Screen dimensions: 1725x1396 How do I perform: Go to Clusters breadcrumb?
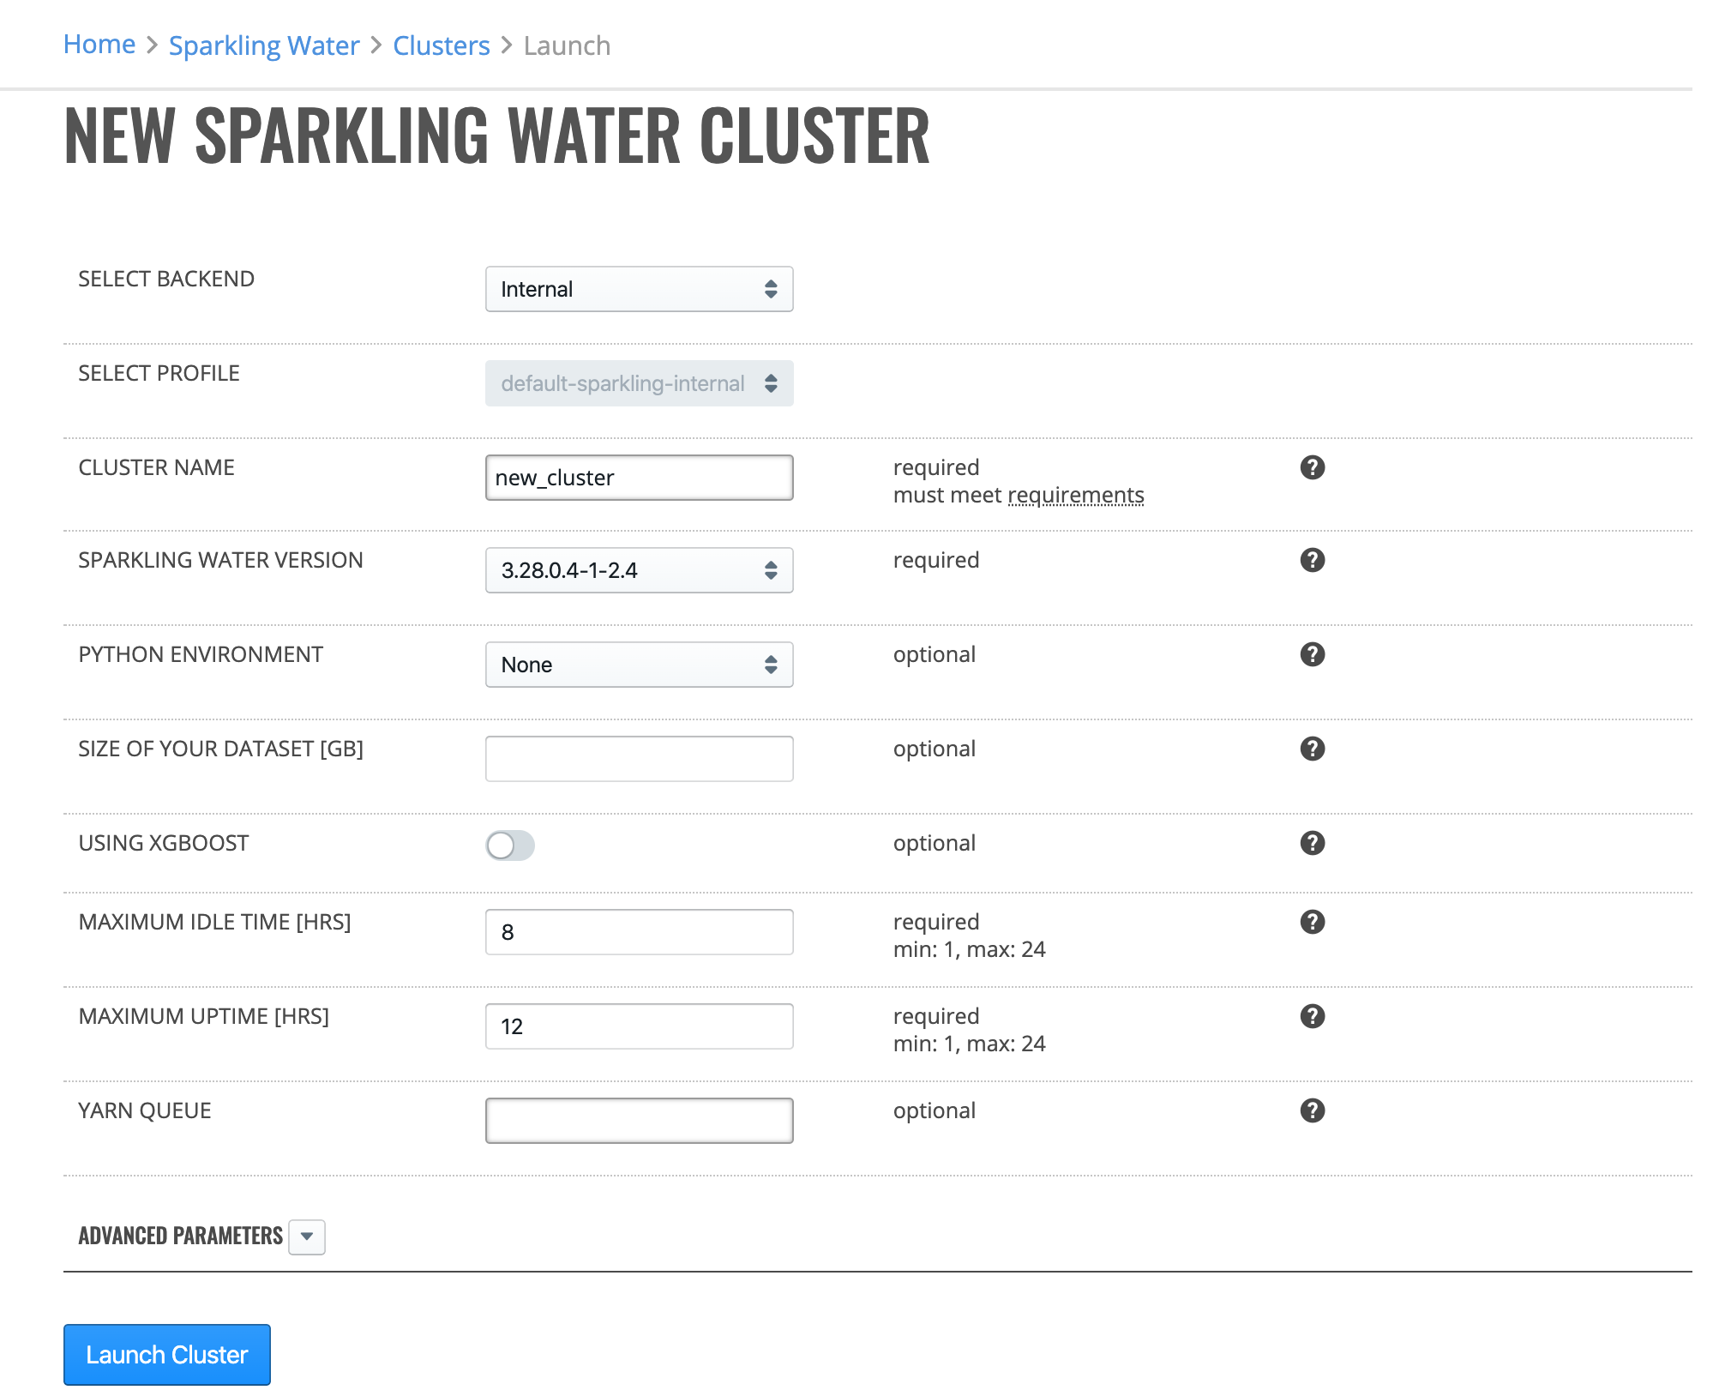[x=442, y=45]
